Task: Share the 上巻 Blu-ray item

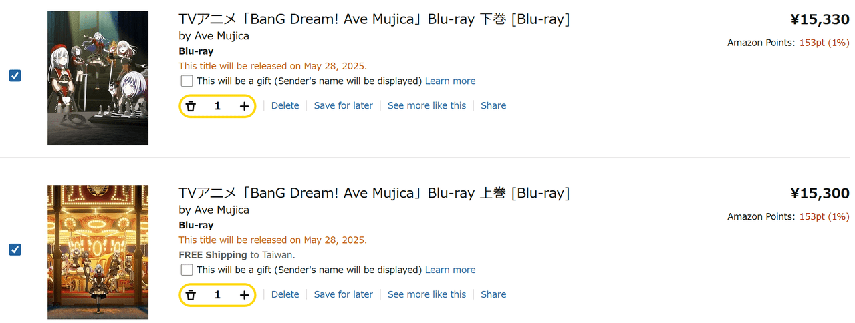Action: pos(493,294)
